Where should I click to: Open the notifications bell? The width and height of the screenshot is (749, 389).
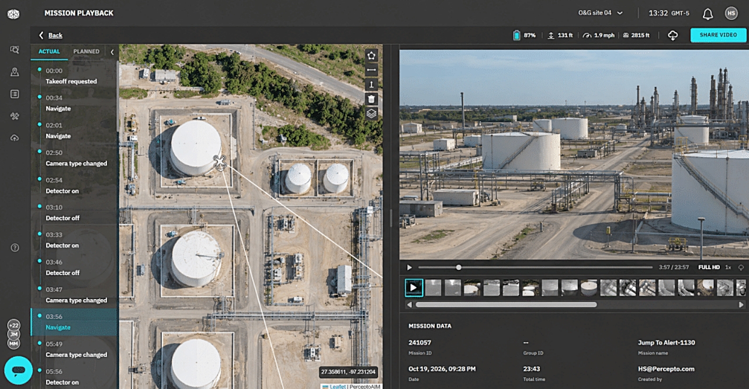tap(708, 13)
